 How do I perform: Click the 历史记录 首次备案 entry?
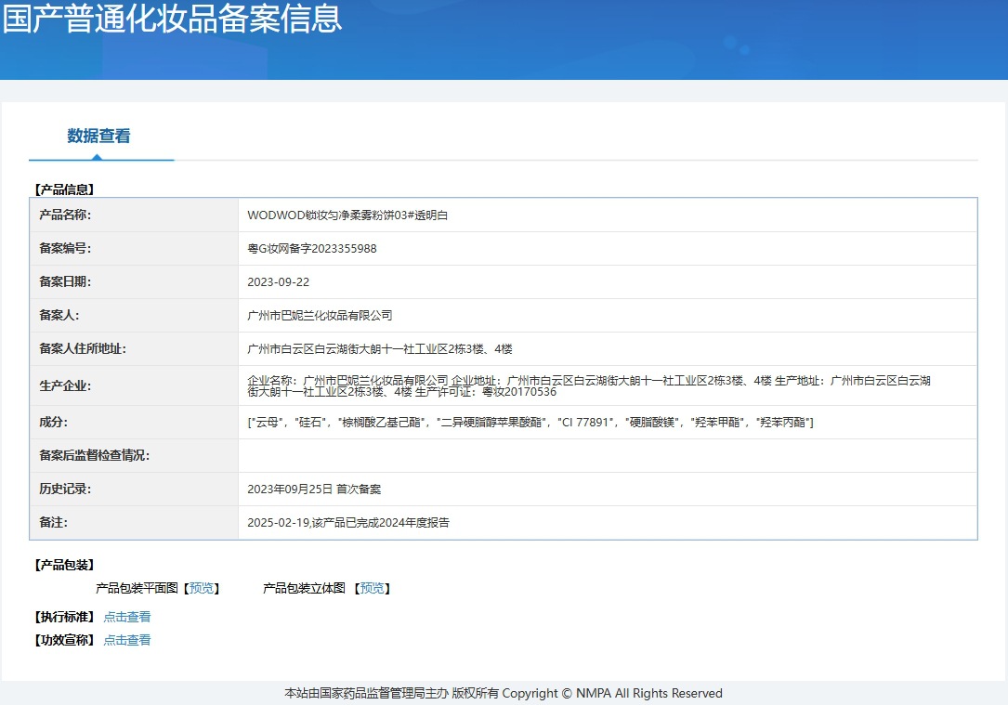point(314,490)
